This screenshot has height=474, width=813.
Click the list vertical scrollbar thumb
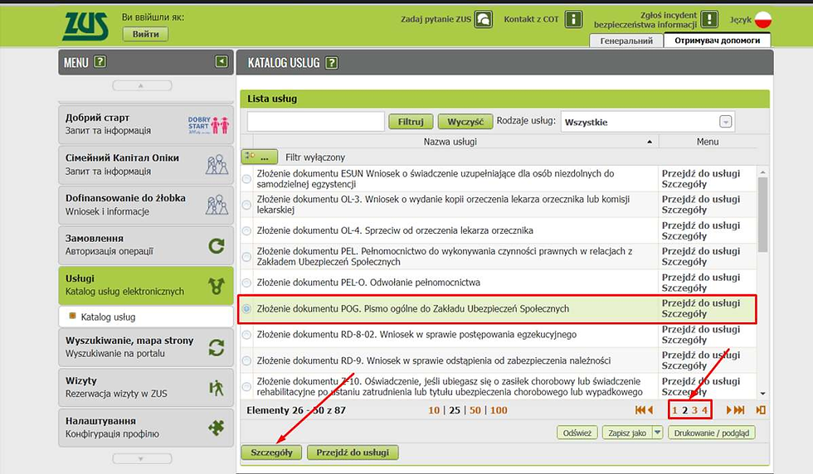point(762,215)
